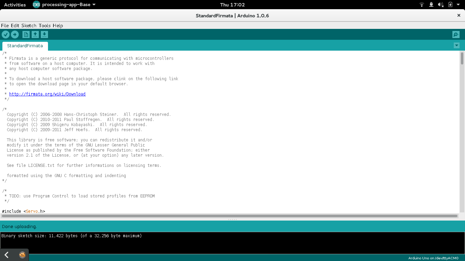465x261 pixels.
Task: Click the 'Done uploading.' status message
Action: [x=19, y=226]
